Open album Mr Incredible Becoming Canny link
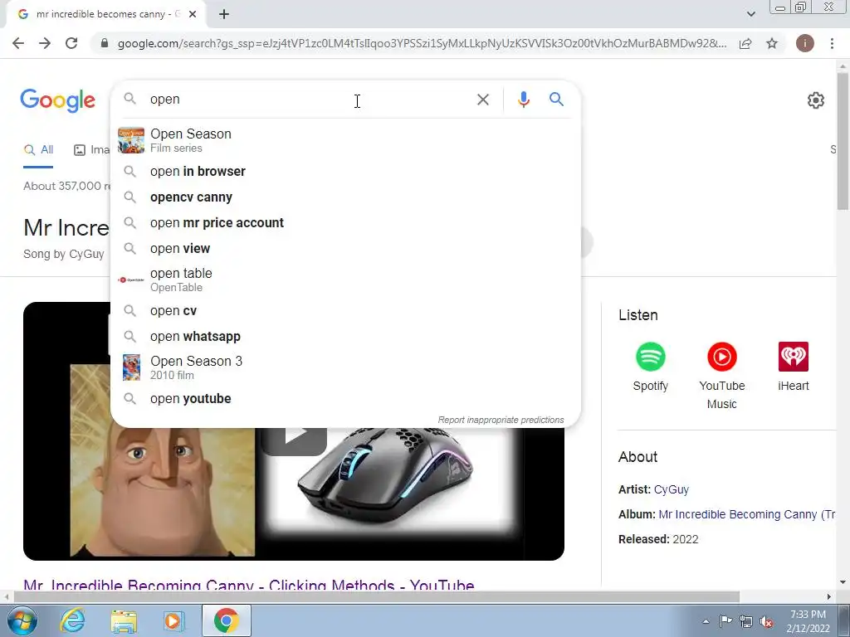Screen dimensions: 850x637 point(747,514)
